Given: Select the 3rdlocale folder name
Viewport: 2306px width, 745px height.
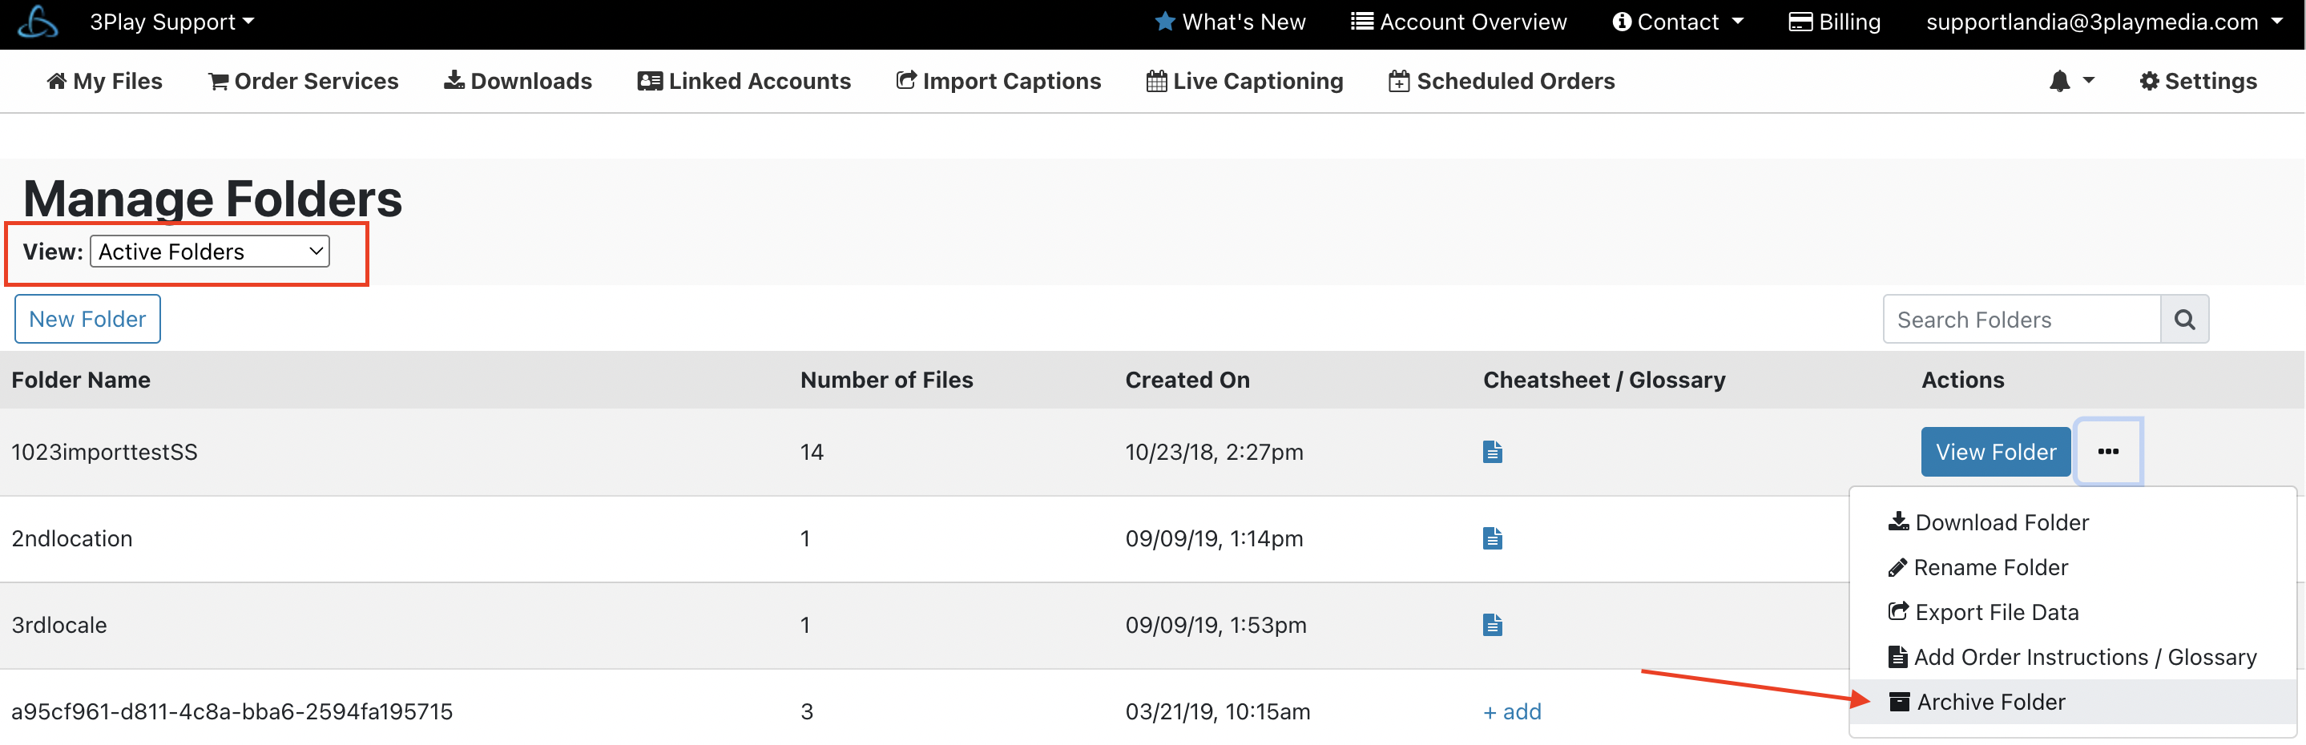Looking at the screenshot, I should coord(59,625).
